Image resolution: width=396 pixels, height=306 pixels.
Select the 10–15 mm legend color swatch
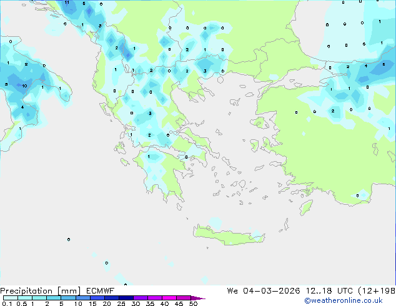tap(82, 298)
